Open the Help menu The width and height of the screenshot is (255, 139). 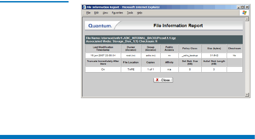(x=140, y=13)
